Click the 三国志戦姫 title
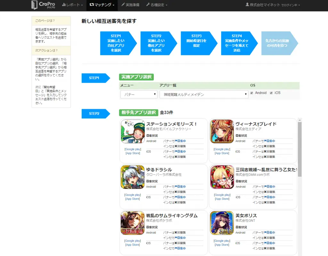This screenshot has height=256, width=328. pyautogui.click(x=266, y=170)
